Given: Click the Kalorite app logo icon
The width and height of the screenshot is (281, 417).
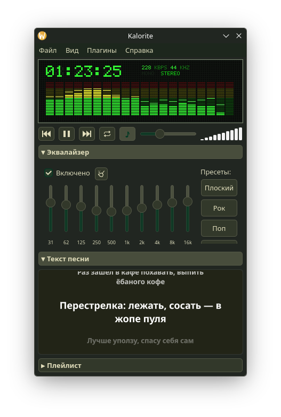Looking at the screenshot, I should pyautogui.click(x=42, y=36).
